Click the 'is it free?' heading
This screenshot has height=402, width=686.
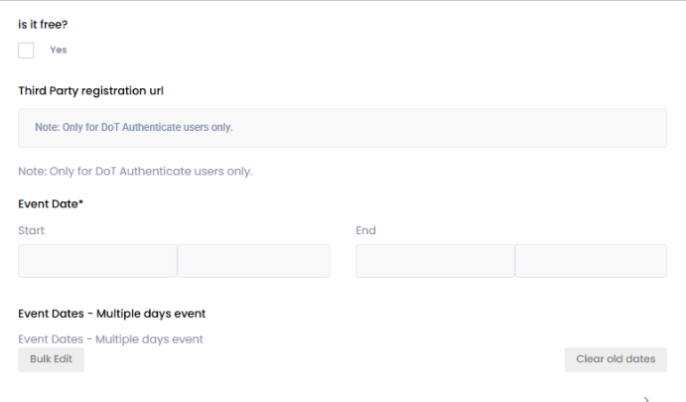tap(43, 25)
